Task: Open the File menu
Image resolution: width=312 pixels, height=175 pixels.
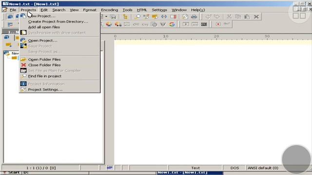Action: tap(13, 10)
